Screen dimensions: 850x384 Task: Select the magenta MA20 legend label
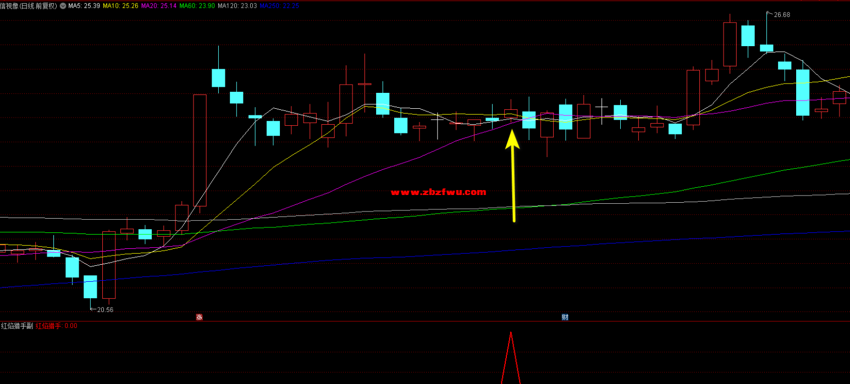coord(158,6)
